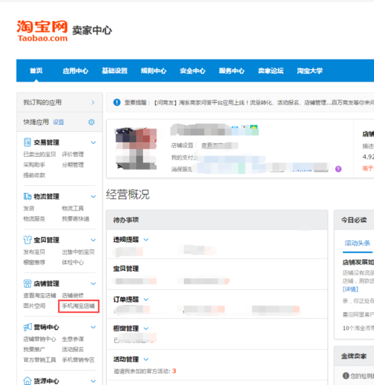Open the shop avatar thumbnail
The height and width of the screenshot is (385, 374).
pos(136,148)
